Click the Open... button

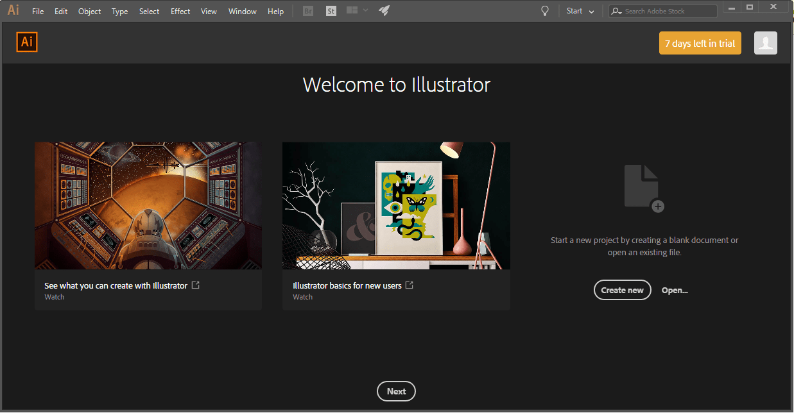coord(675,290)
